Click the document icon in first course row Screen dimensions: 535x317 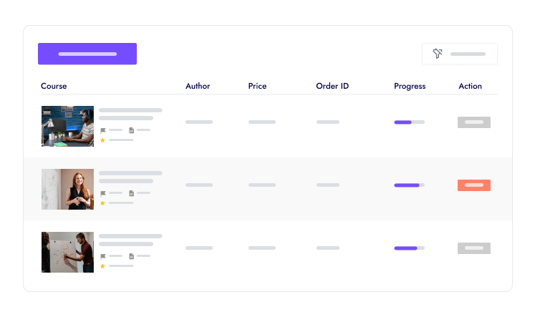coord(132,130)
